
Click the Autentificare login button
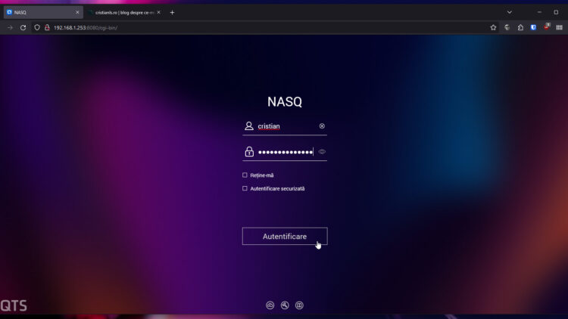pos(285,236)
